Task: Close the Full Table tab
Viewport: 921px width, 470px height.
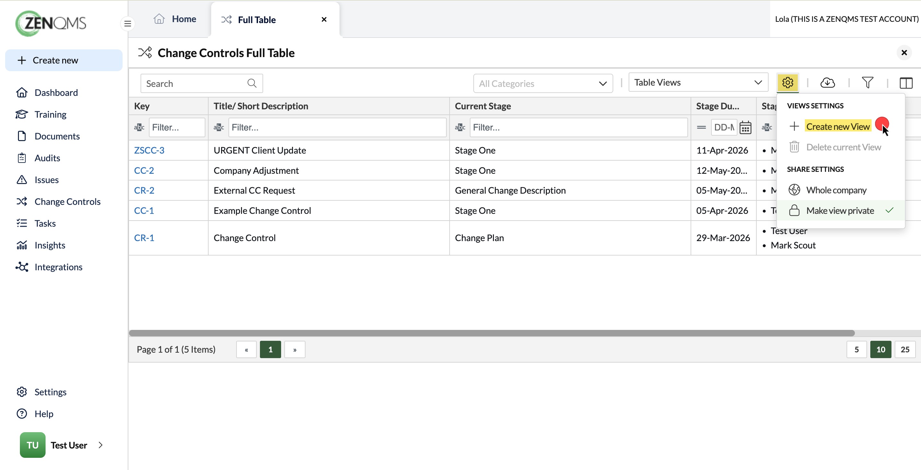Action: coord(324,20)
